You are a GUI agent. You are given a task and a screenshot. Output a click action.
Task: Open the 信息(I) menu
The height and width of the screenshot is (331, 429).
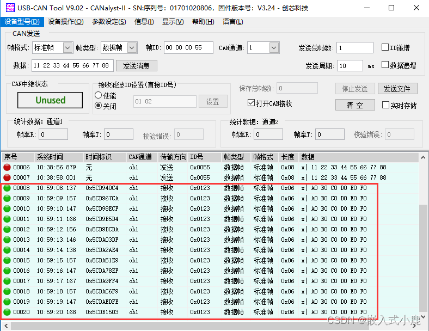pos(144,22)
